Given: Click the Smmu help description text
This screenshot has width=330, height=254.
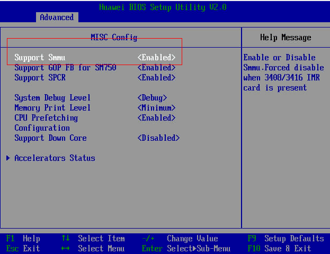Looking at the screenshot, I should (x=283, y=72).
